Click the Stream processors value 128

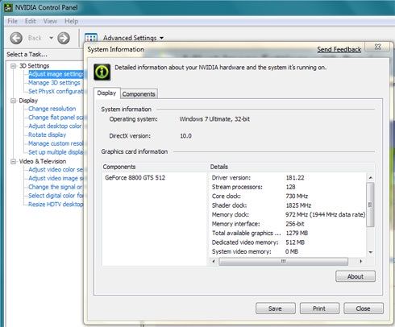(290, 187)
